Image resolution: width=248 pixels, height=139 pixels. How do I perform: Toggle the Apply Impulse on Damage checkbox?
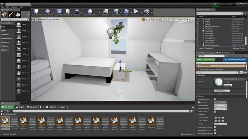pos(215,133)
